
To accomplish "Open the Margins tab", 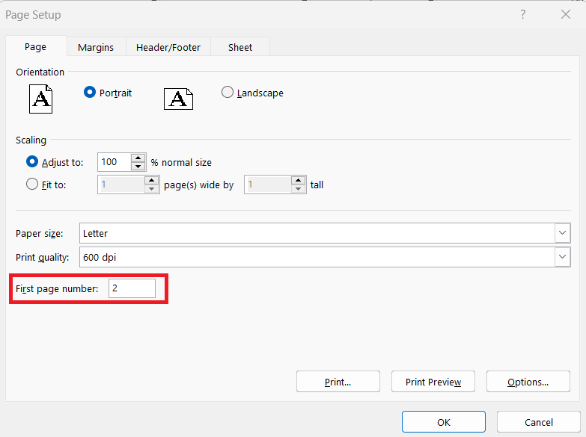I will [96, 47].
